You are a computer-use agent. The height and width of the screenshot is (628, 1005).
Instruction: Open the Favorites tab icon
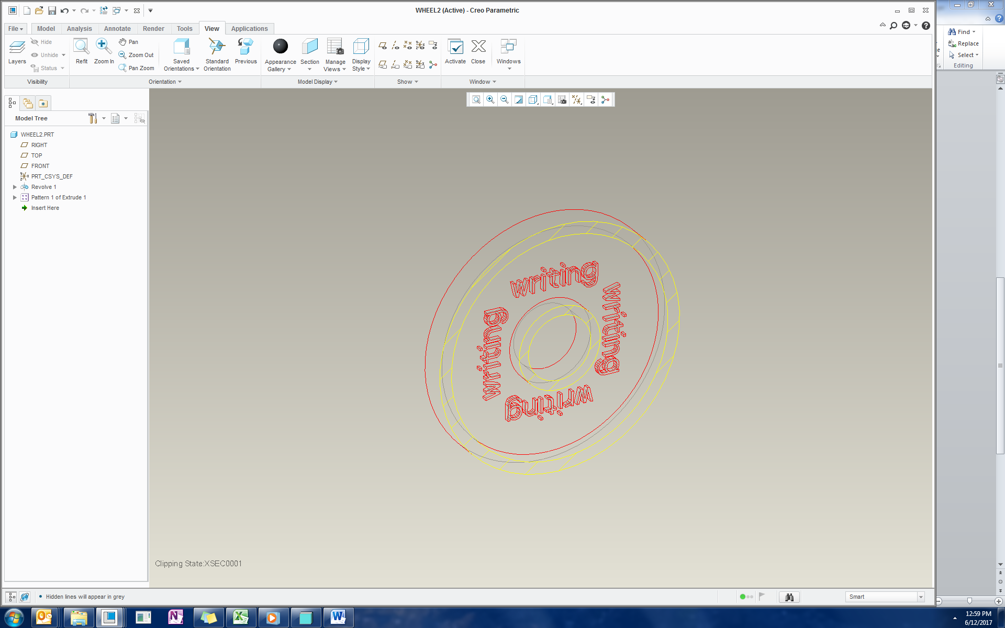(x=43, y=103)
